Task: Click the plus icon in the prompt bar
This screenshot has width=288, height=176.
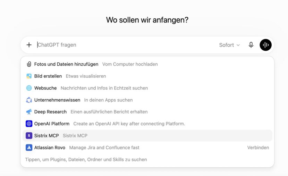Action: point(29,45)
